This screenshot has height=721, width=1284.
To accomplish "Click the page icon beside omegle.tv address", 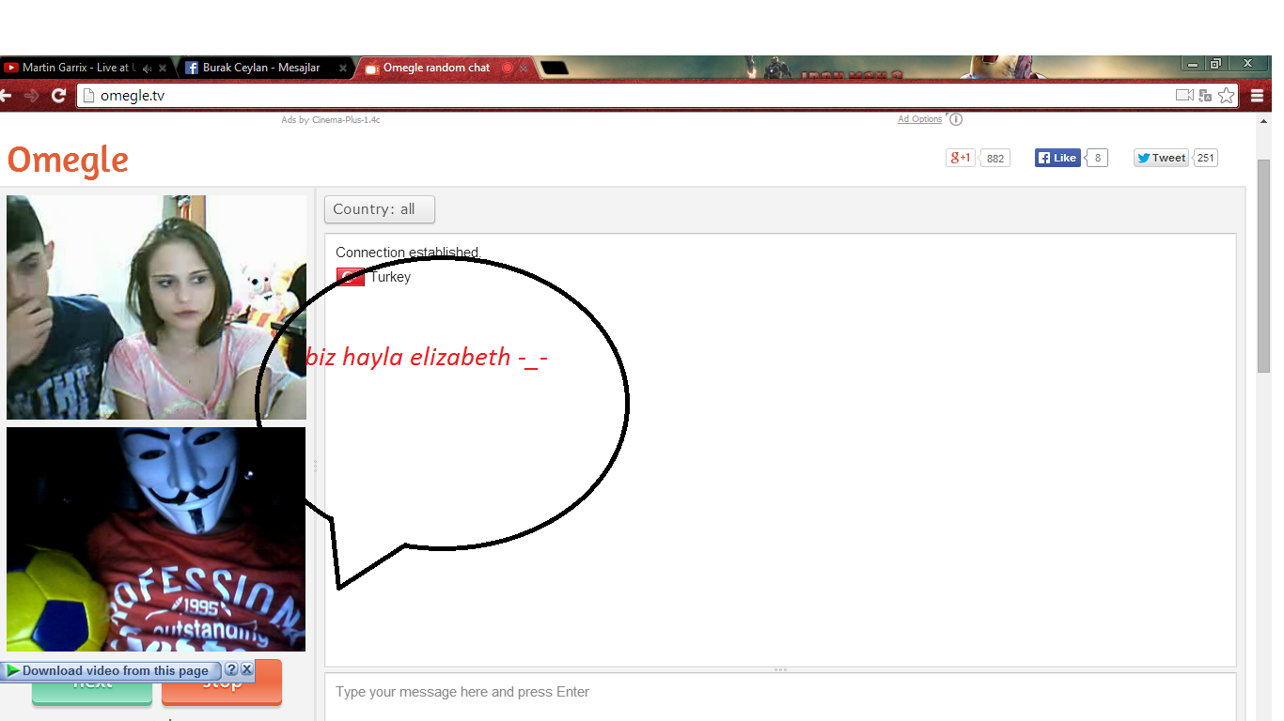I will (89, 95).
